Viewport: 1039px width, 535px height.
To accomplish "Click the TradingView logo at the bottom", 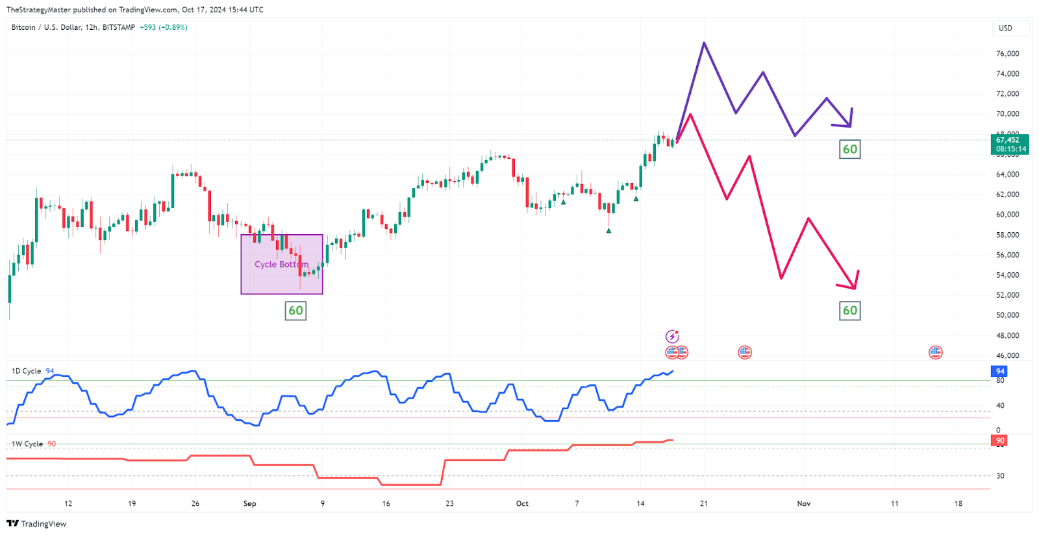I will click(x=36, y=523).
